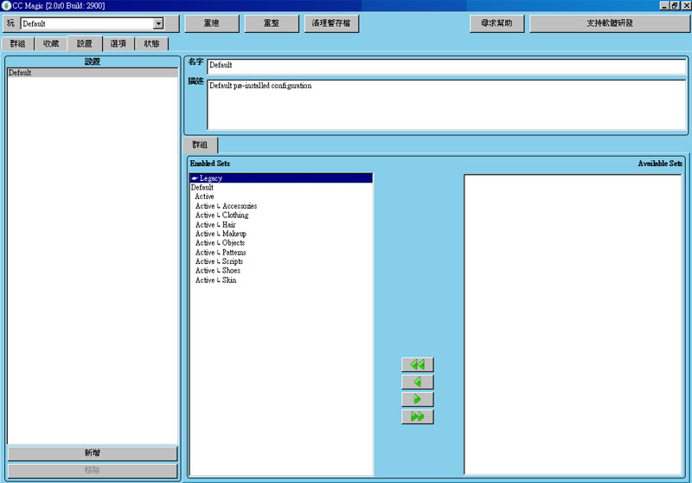Switch to the 群組 main tab
Viewport: 692px width, 483px height.
point(17,43)
